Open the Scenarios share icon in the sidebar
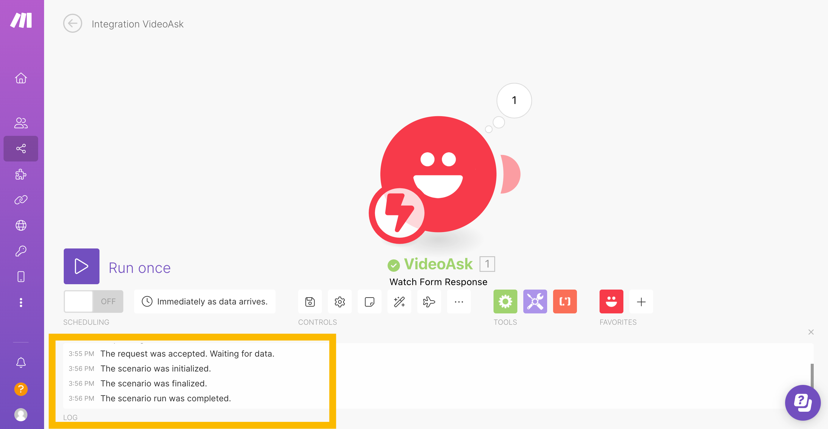This screenshot has height=429, width=828. click(x=21, y=149)
